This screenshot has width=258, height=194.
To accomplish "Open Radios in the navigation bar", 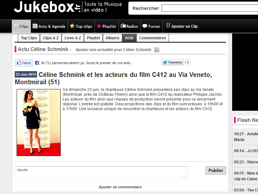I will tap(130, 26).
